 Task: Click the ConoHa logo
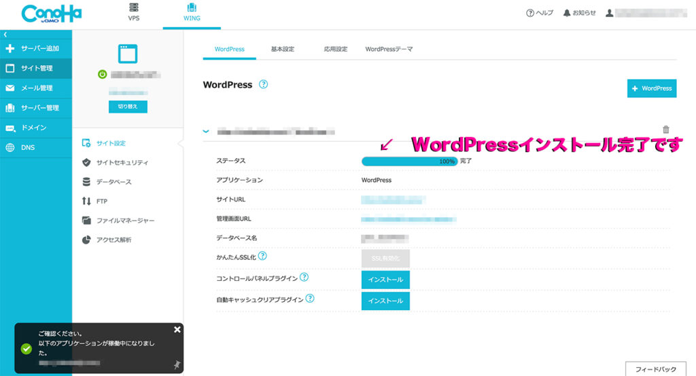(52, 14)
